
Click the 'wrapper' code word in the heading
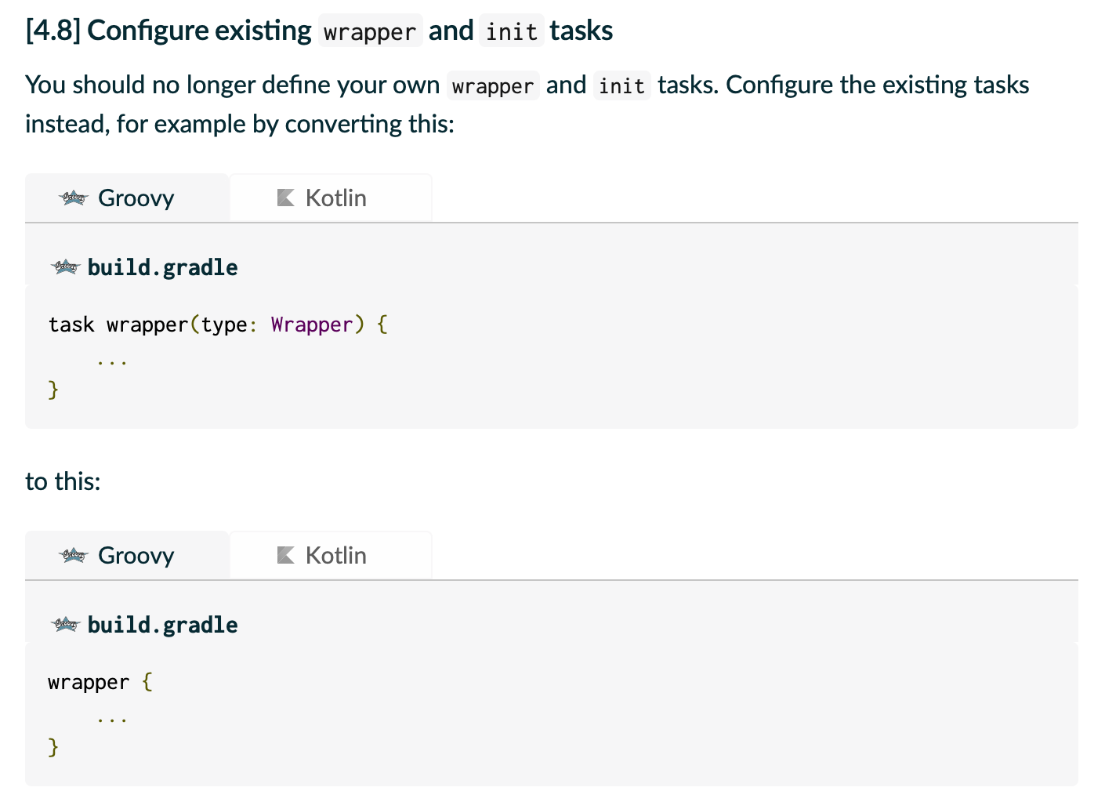370,31
